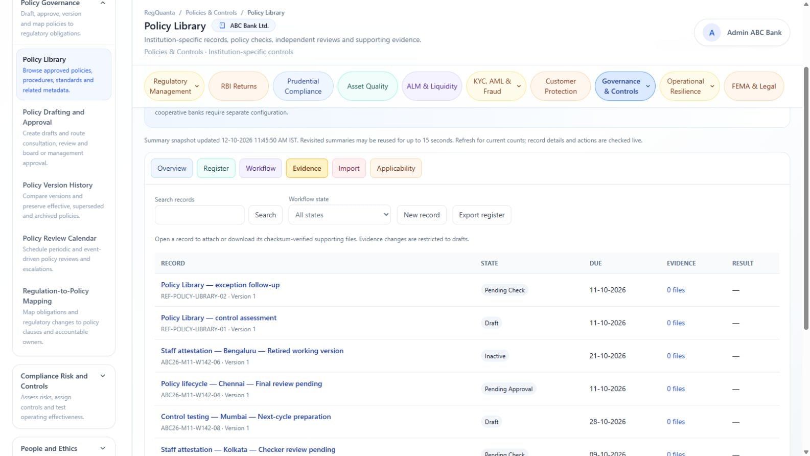The image size is (810, 456).
Task: Open Policy Library — exception follow-up record
Action: [220, 285]
